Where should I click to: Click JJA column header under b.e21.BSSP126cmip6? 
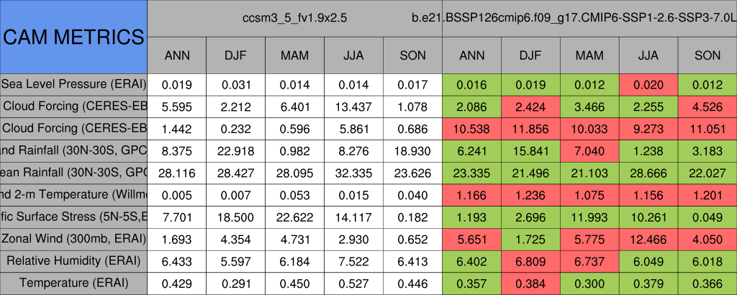649,55
